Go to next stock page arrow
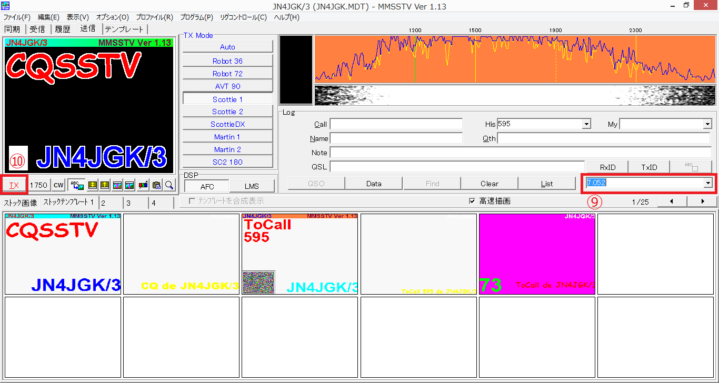 (702, 201)
